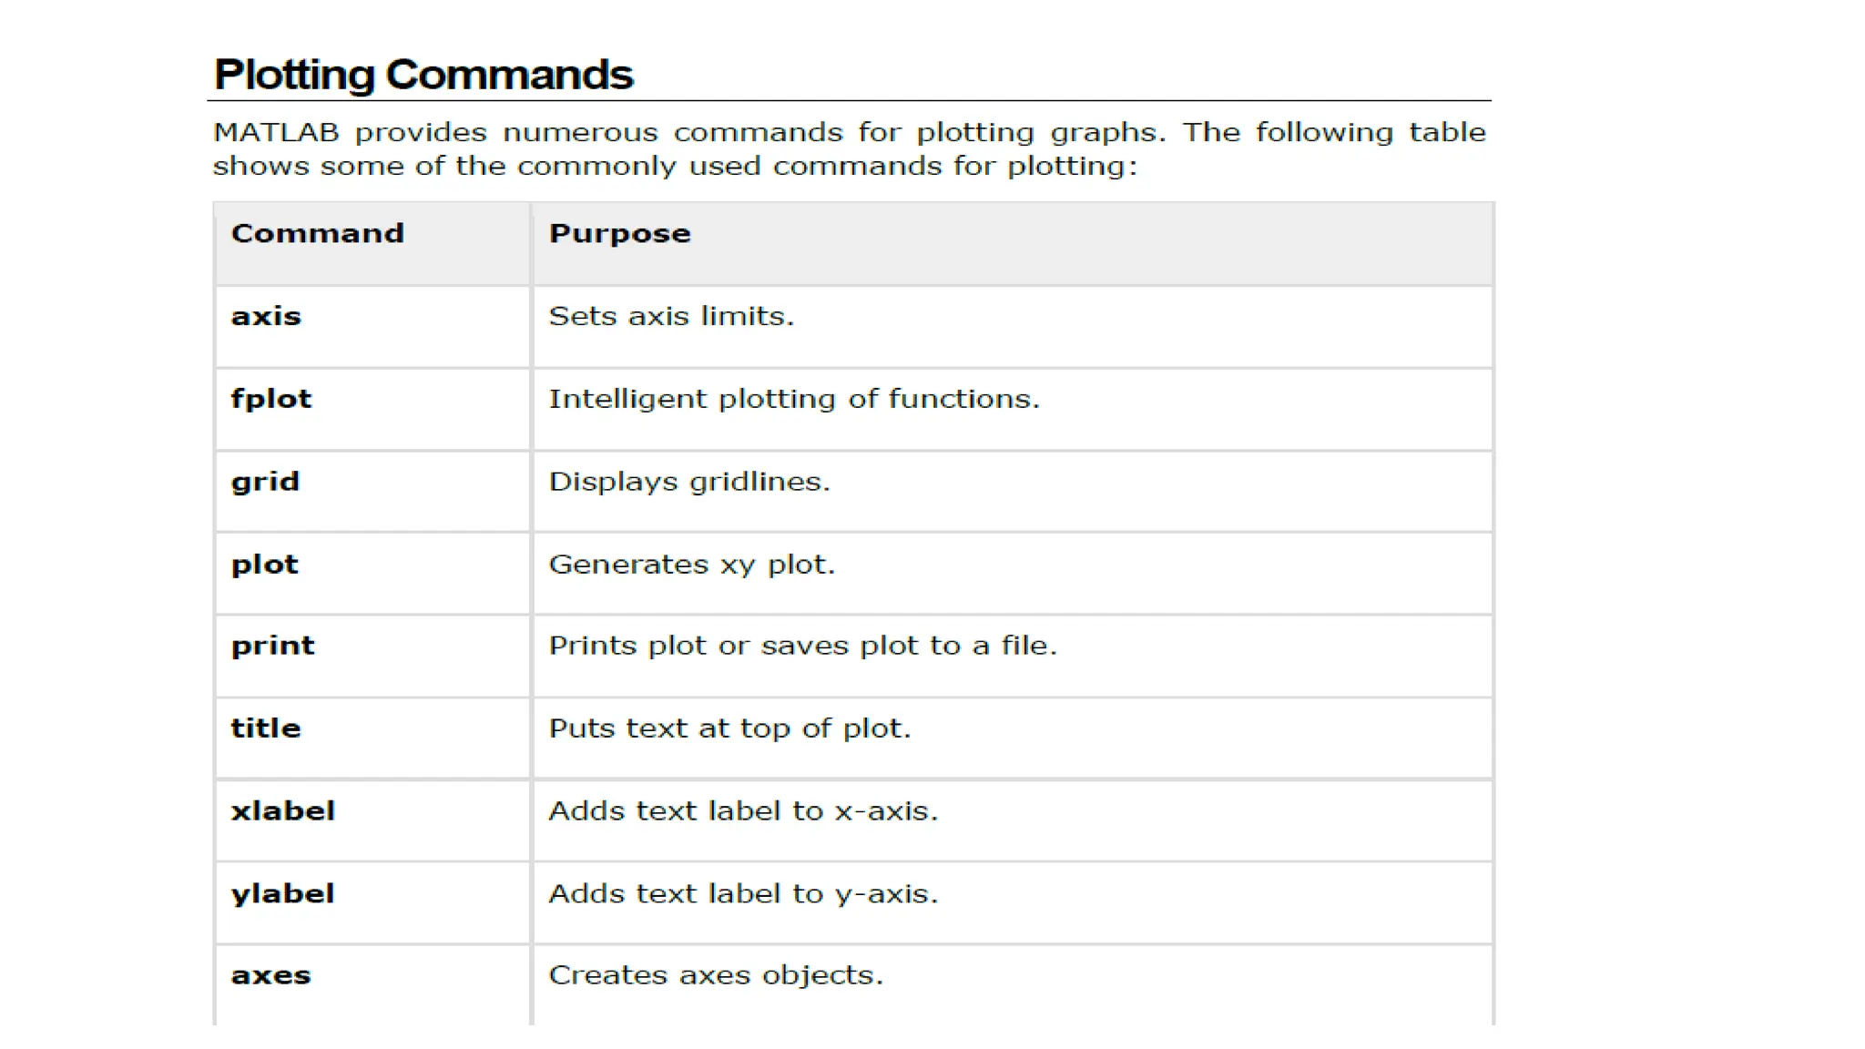Click the axis command cell

pos(372,327)
